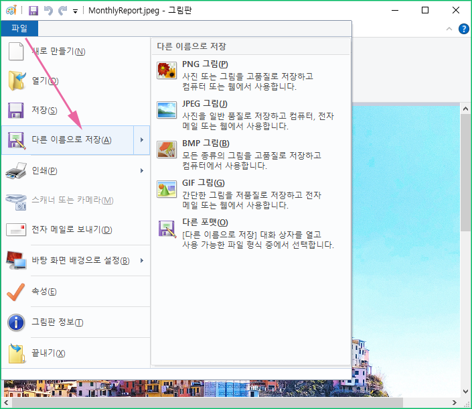This screenshot has width=472, height=409.
Task: Save as PNG 그림(P)
Action: pos(251,75)
